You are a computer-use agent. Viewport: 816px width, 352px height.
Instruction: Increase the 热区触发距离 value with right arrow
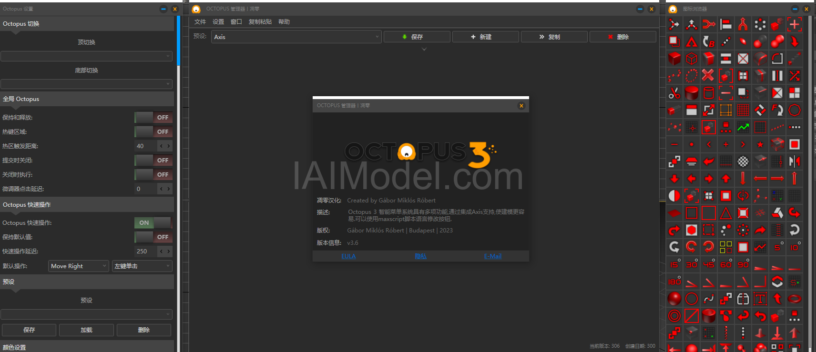pos(168,146)
